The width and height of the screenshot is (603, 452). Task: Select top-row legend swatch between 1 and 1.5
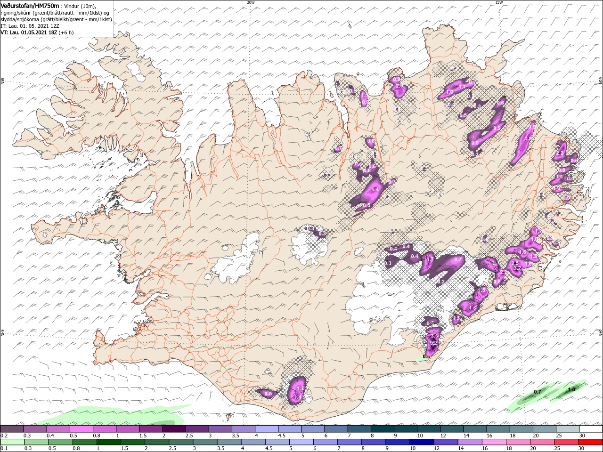127,429
